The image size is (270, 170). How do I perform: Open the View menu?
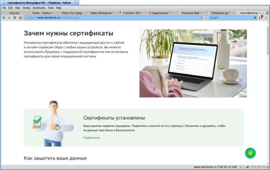[17, 8]
